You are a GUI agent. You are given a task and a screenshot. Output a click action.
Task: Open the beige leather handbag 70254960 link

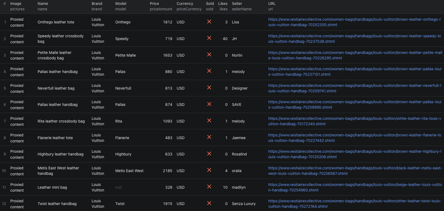tap(355, 187)
